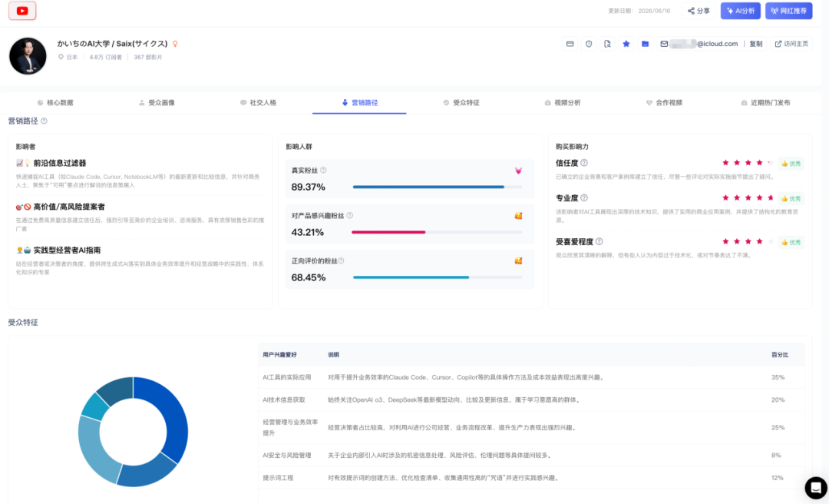Screen dimensions: 829x504
Task: Click the 专业度 star rating
Action: click(748, 197)
